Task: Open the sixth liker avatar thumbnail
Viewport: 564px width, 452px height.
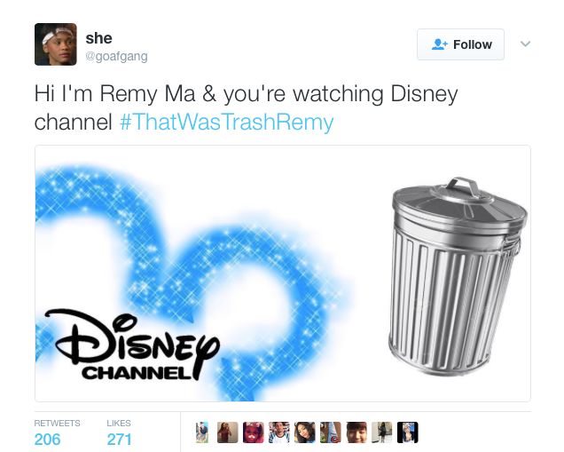Action: pyautogui.click(x=331, y=432)
